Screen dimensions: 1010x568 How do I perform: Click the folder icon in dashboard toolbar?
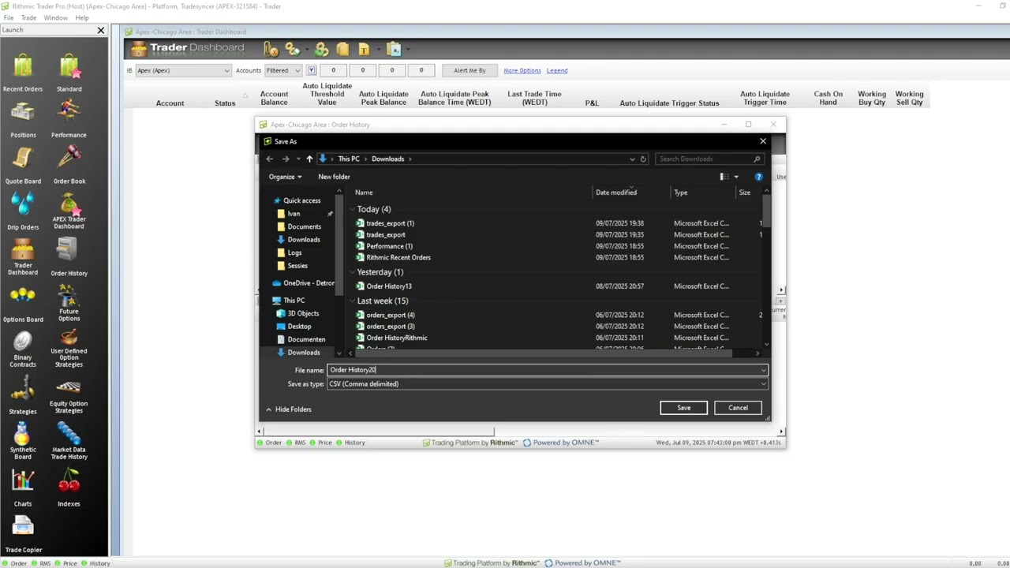coord(342,49)
